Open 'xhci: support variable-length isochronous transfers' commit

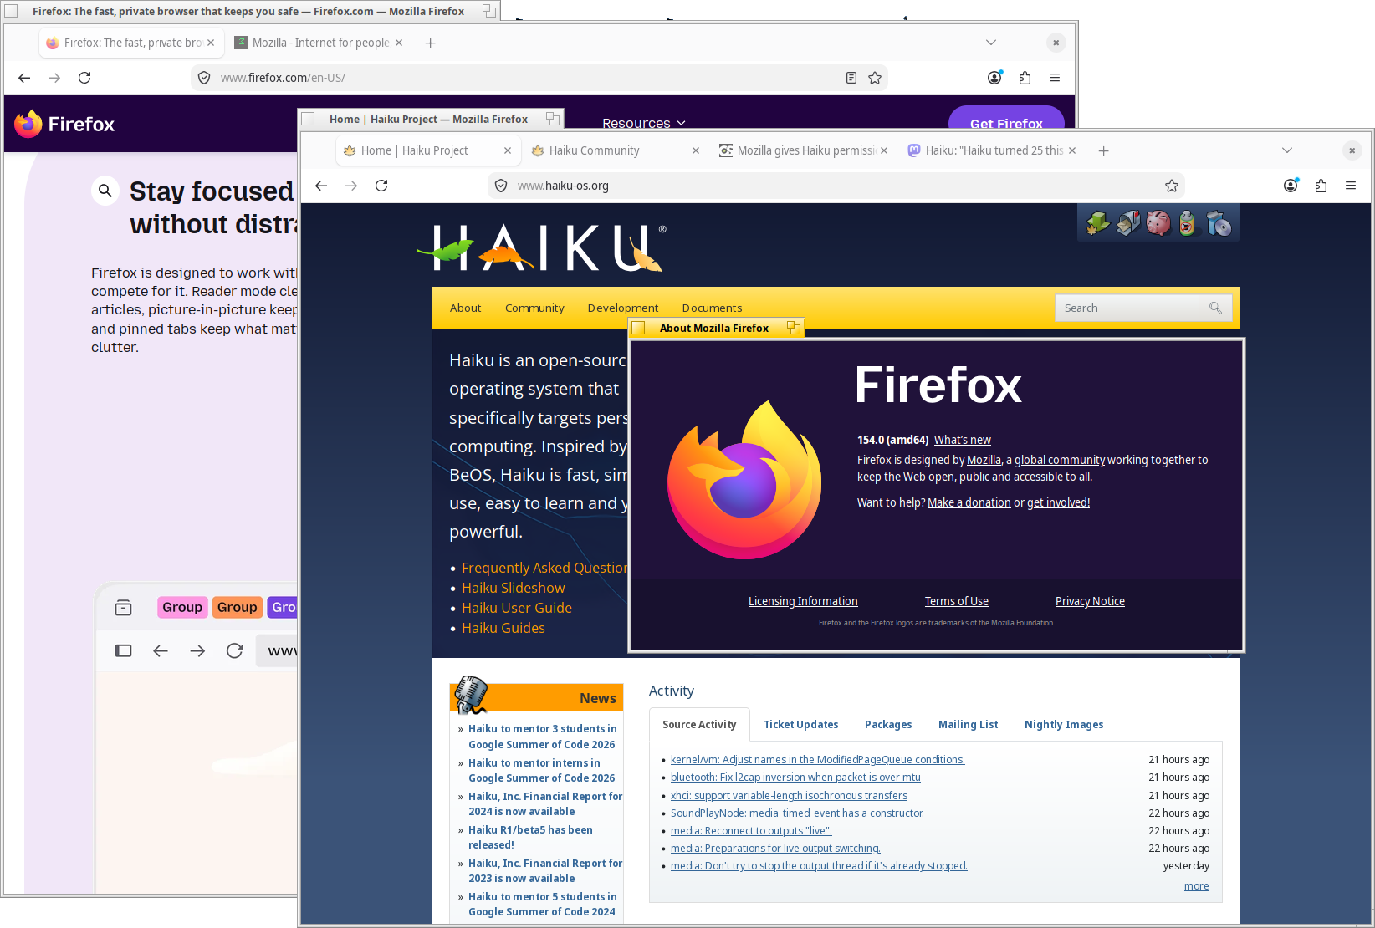tap(789, 796)
